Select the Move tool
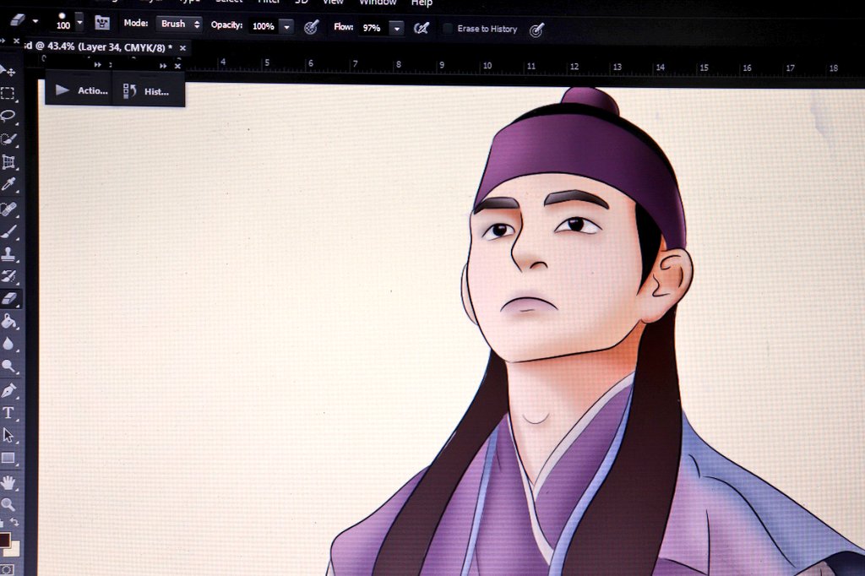Image resolution: width=865 pixels, height=576 pixels. [8, 71]
